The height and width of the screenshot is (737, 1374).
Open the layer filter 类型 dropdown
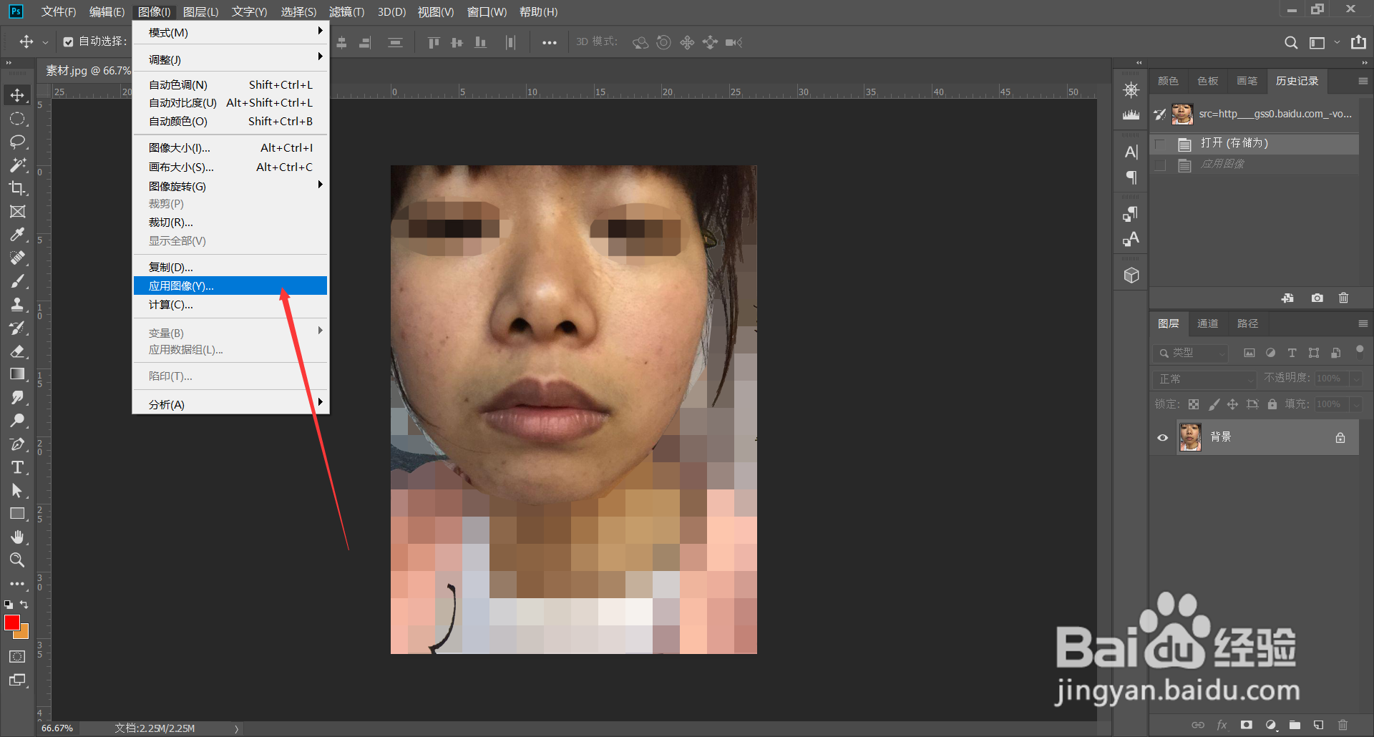(x=1191, y=353)
